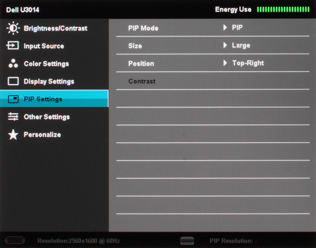Viewport: 316px width, 248px height.
Task: Click the Display Settings rectangle icon
Action: 13,81
